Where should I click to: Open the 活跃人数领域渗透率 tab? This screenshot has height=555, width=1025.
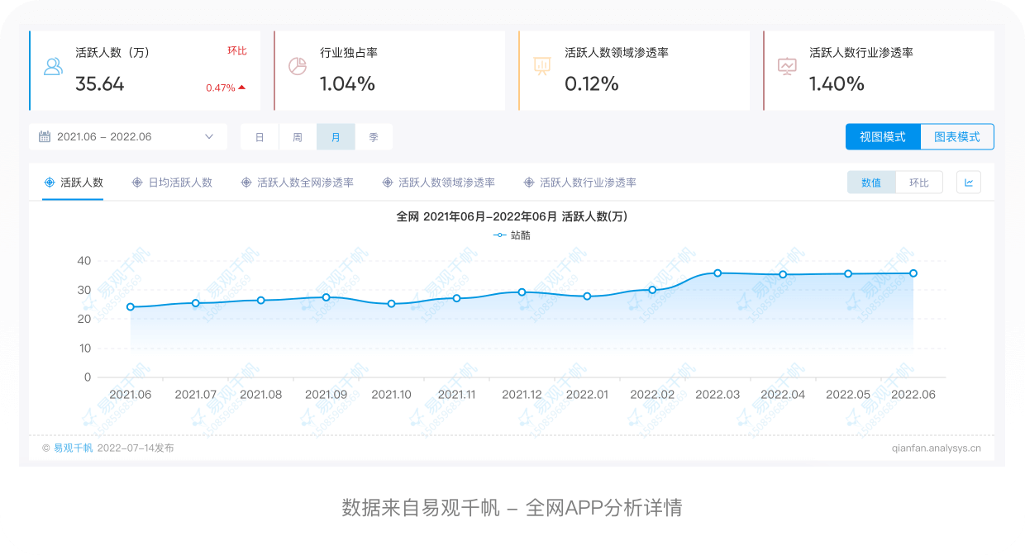click(x=438, y=183)
